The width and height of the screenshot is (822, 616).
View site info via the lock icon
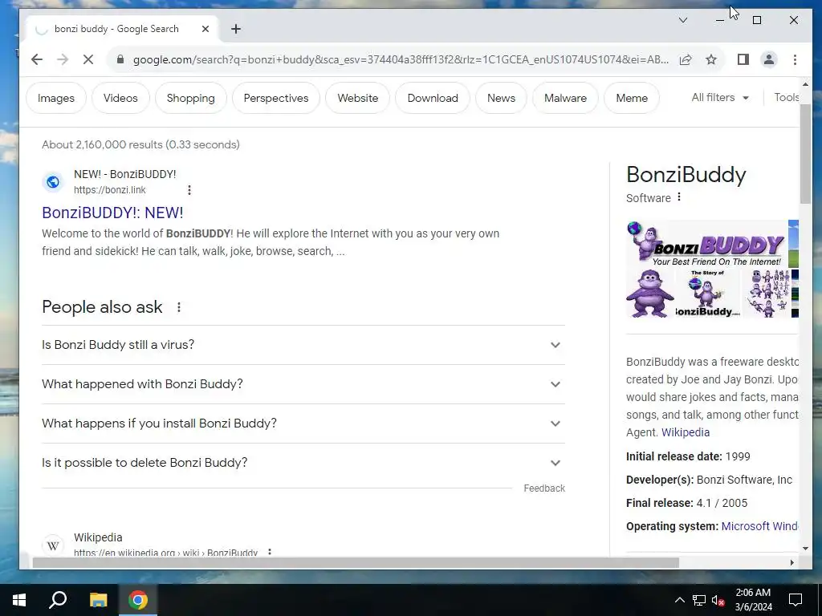120,59
